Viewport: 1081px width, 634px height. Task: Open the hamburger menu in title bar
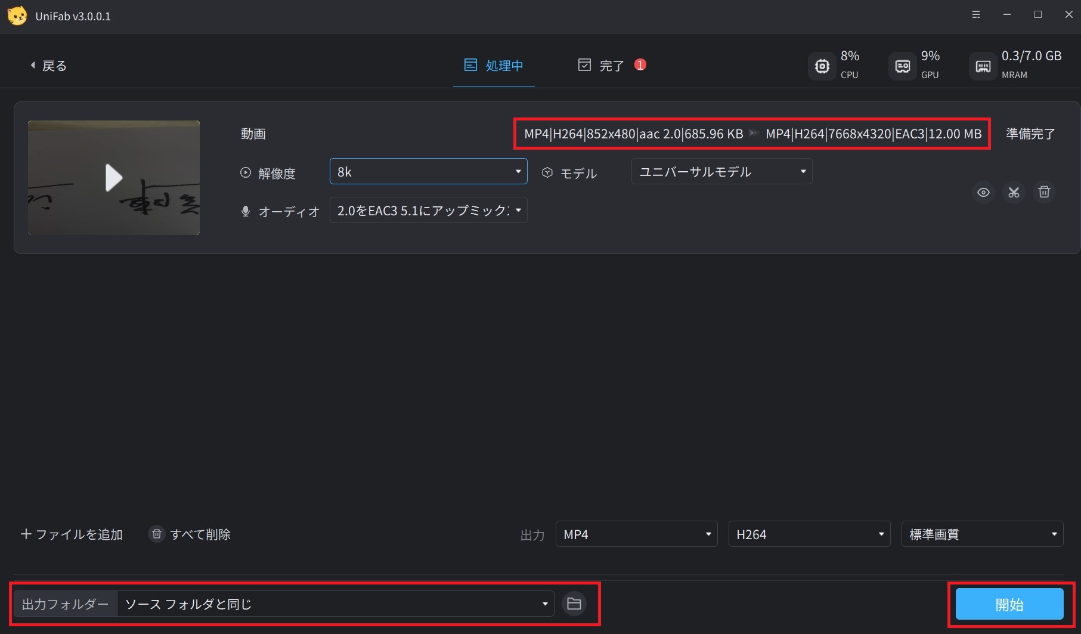pyautogui.click(x=976, y=15)
